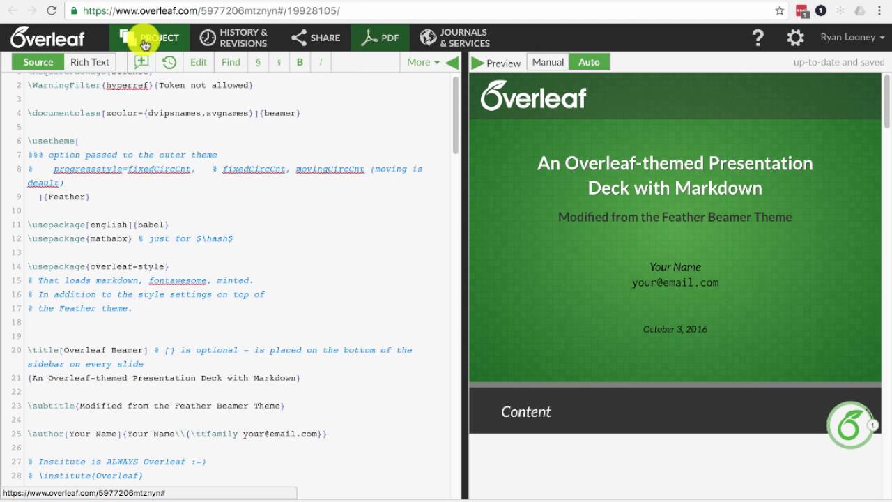Open the Edit menu in editor toolbar
Image resolution: width=892 pixels, height=502 pixels.
click(x=199, y=62)
